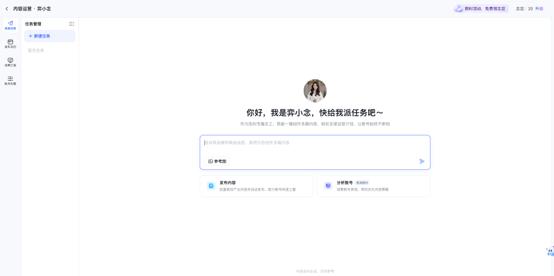
Task: Select the 发布内容 card
Action: pyautogui.click(x=256, y=186)
